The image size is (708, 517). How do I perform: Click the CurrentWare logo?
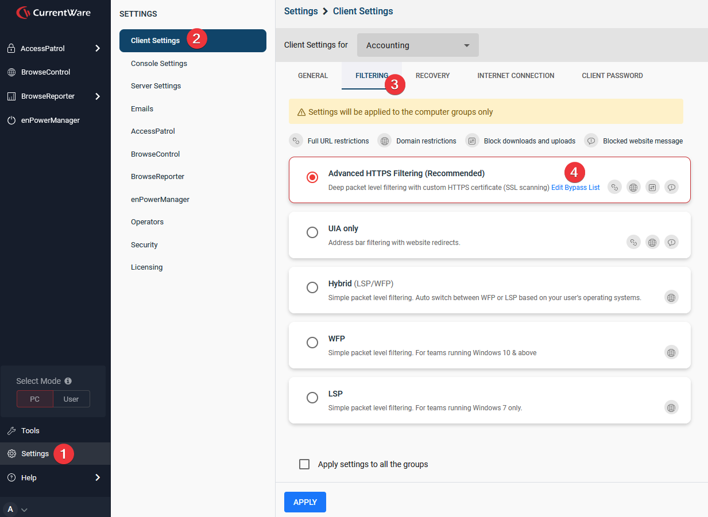tap(53, 12)
